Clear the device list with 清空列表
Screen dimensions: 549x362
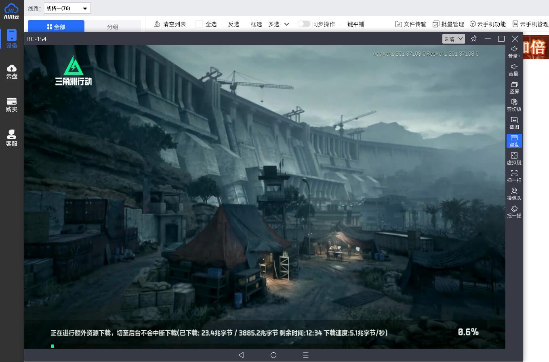170,24
